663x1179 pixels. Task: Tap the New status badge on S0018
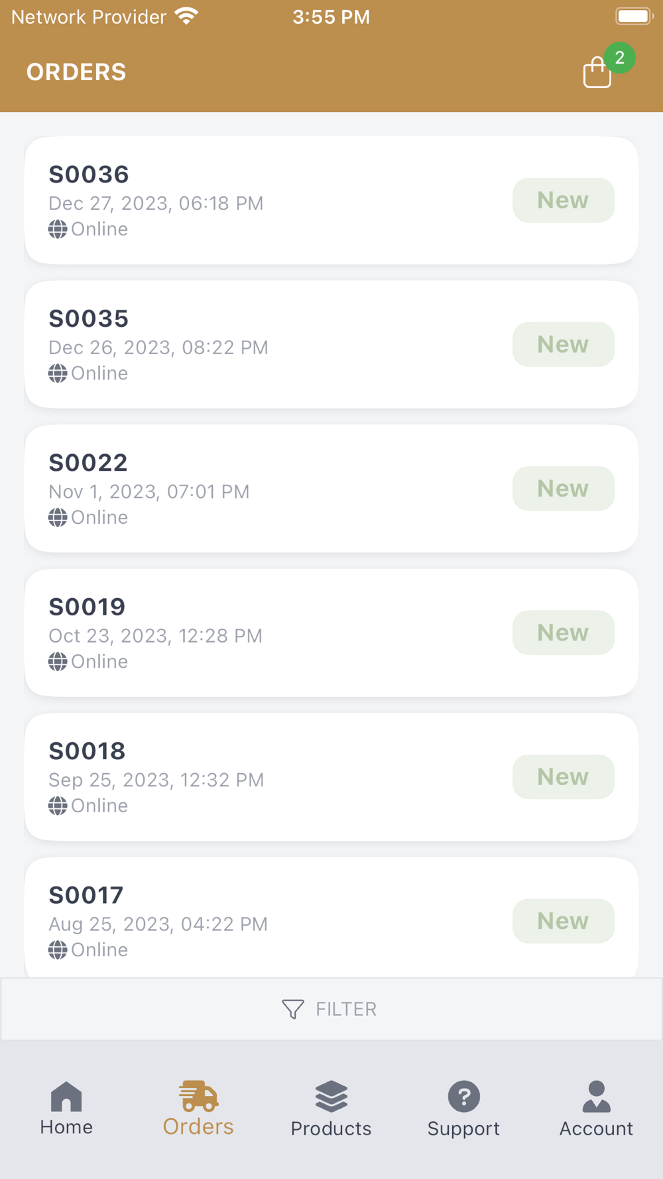pyautogui.click(x=563, y=776)
